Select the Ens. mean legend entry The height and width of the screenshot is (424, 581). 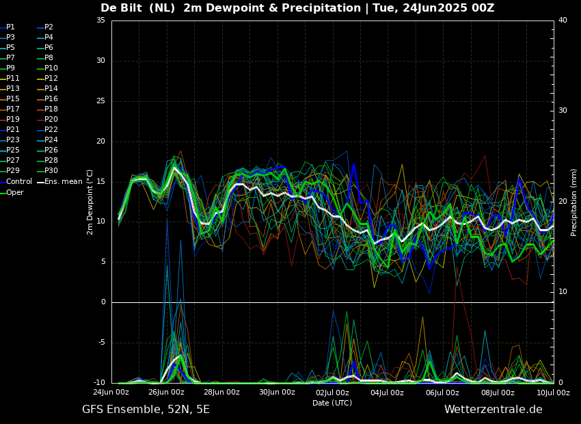pos(63,182)
